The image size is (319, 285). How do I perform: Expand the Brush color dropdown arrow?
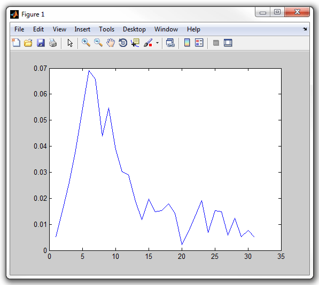tap(157, 43)
